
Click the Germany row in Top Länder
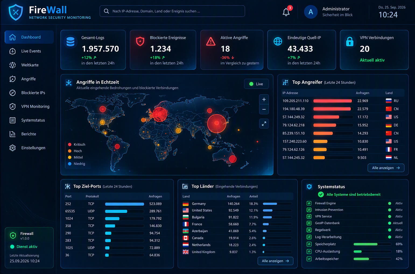pos(238,204)
